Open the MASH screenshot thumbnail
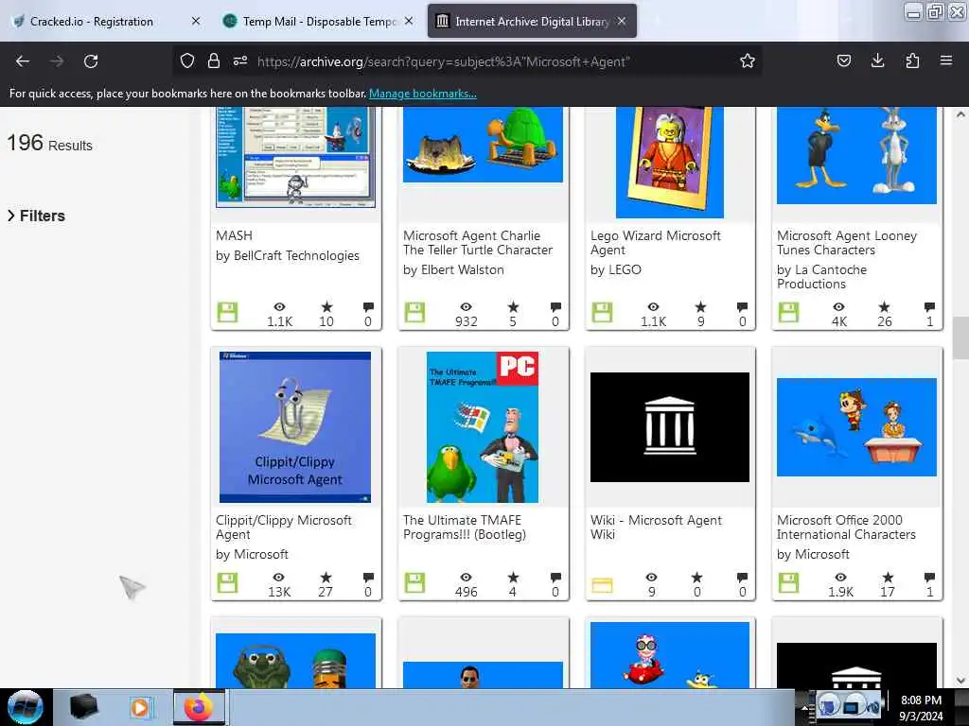Viewport: 969px width, 726px height. coord(295,158)
